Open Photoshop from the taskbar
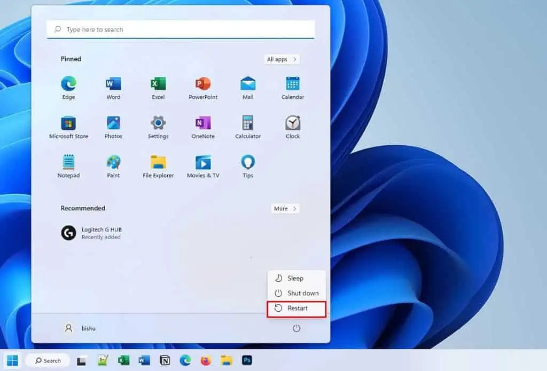 [246, 361]
